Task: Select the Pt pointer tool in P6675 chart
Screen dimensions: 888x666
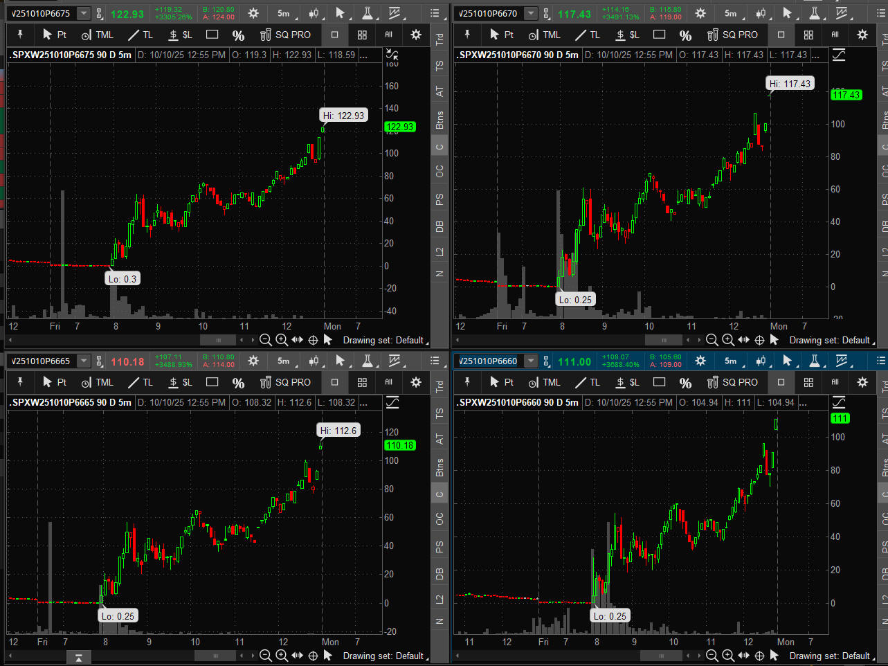Action: tap(55, 35)
